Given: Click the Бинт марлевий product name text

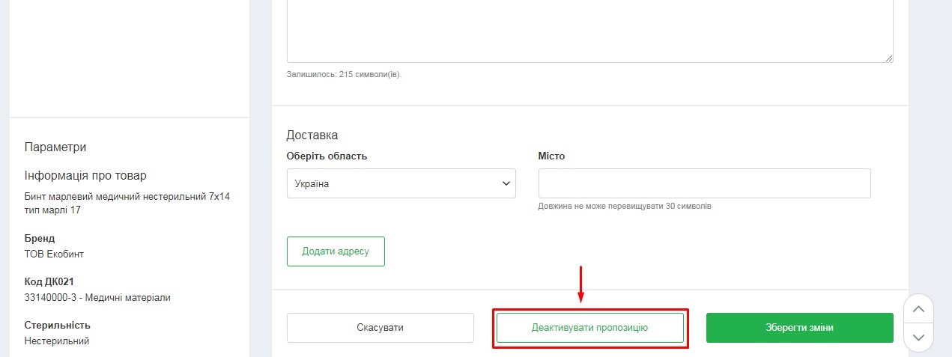Looking at the screenshot, I should click(x=127, y=203).
